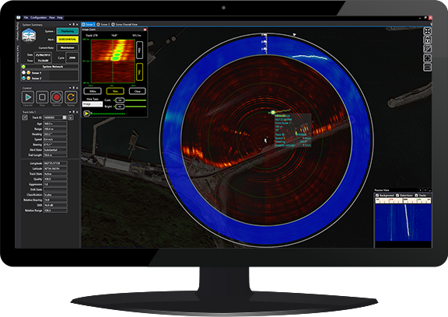The height and width of the screenshot is (317, 448).
Task: Click the Clear button in Image Zoom
Action: click(138, 92)
